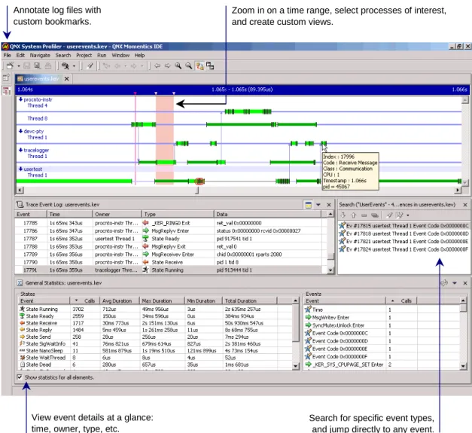Viewport: 472px width, 433px height.
Task: Select search result Ev #17818
Action: point(403,233)
